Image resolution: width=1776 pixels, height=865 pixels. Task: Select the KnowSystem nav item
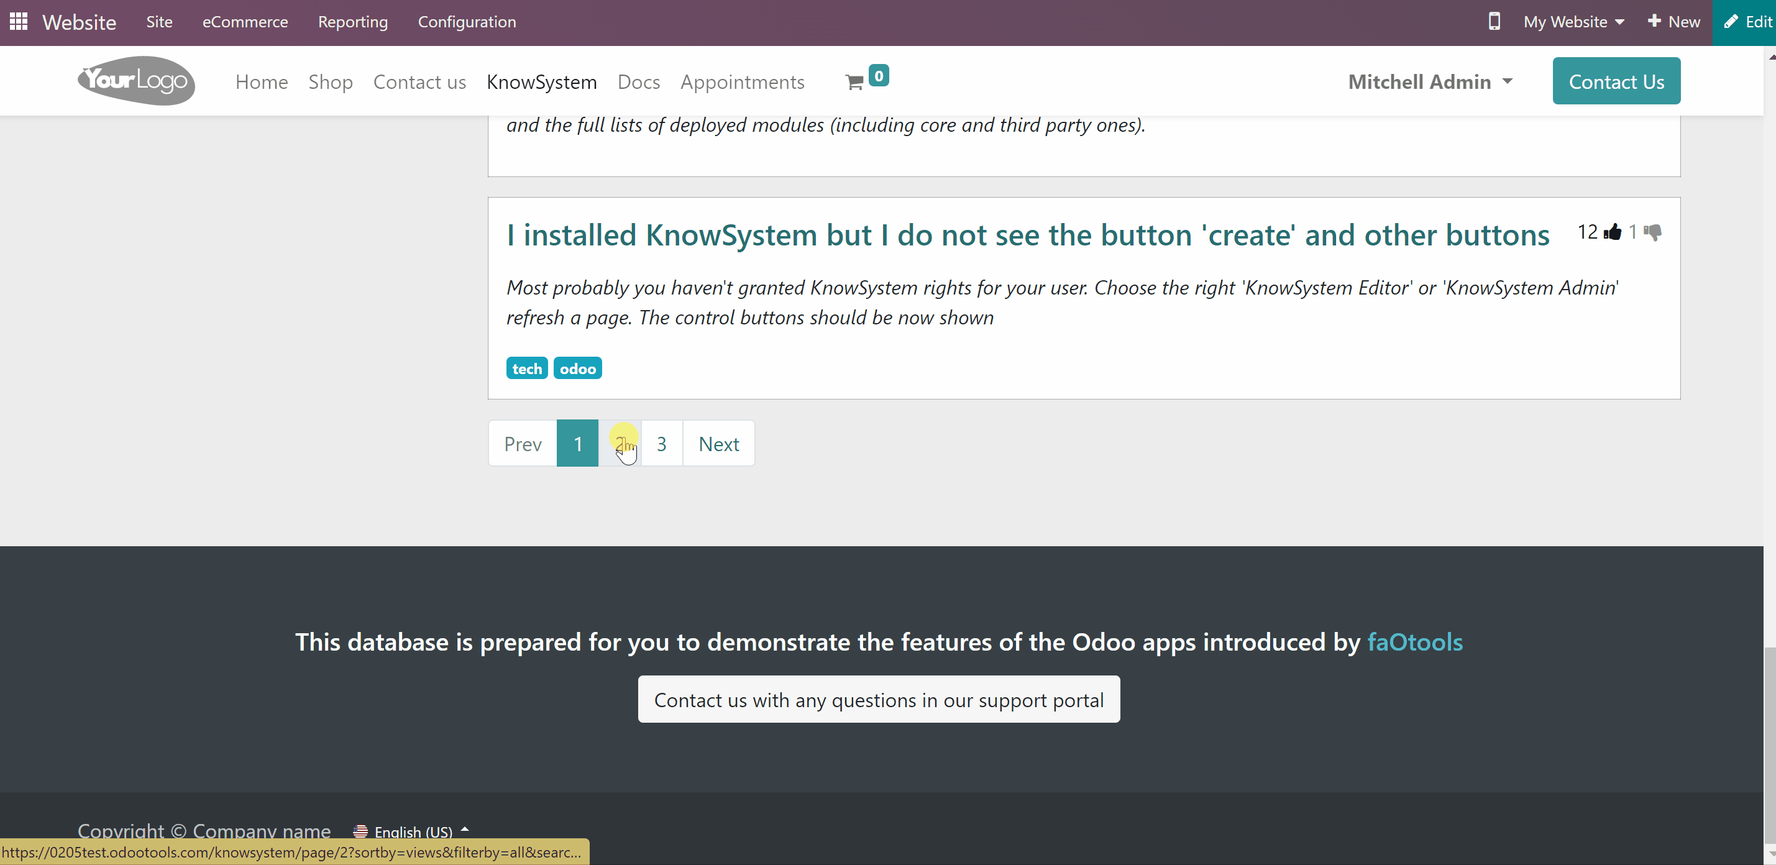pyautogui.click(x=542, y=82)
